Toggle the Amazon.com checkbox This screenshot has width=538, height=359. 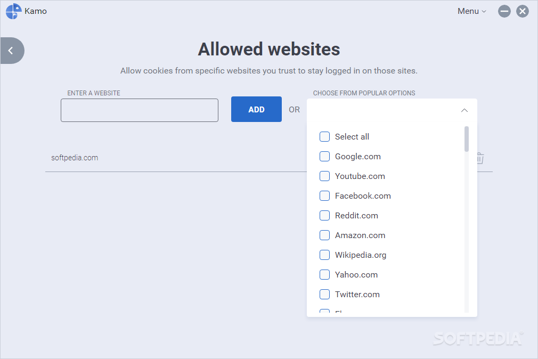tap(324, 235)
